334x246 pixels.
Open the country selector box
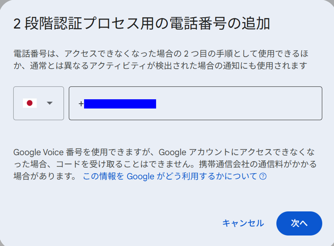(x=38, y=103)
